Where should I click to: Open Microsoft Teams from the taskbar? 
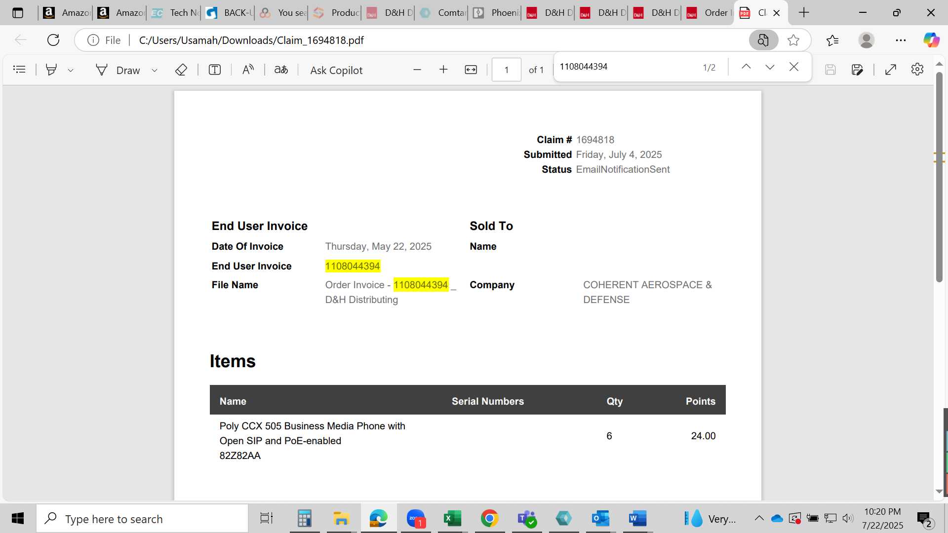[x=526, y=519]
